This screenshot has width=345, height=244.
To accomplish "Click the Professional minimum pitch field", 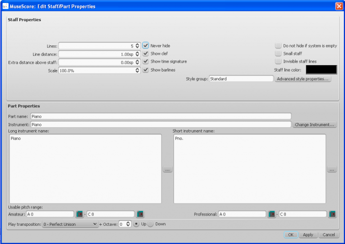I will point(242,214).
